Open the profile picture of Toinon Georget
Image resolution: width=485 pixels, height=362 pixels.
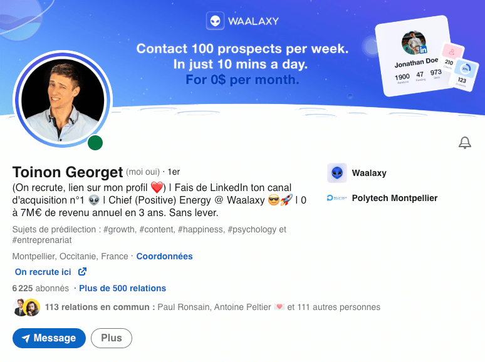pyautogui.click(x=63, y=100)
